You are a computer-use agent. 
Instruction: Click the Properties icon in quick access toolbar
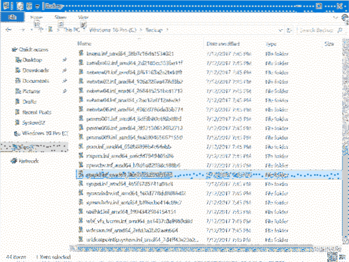pos(20,6)
